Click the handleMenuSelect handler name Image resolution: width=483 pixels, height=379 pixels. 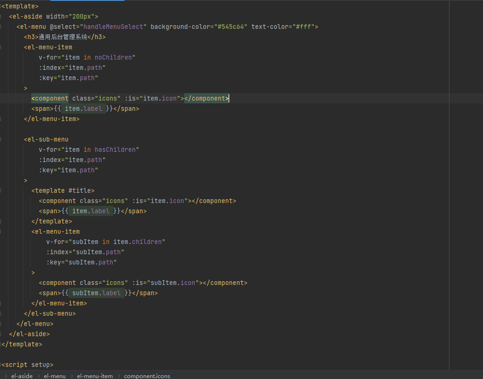pyautogui.click(x=113, y=27)
